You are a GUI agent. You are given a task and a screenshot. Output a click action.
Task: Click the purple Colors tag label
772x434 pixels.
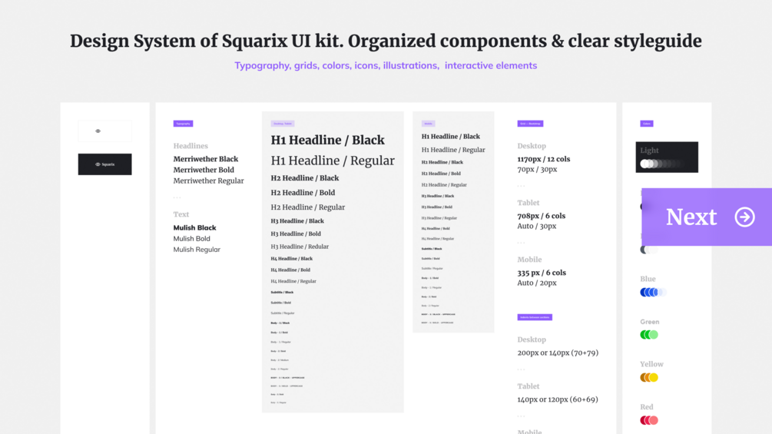point(647,124)
